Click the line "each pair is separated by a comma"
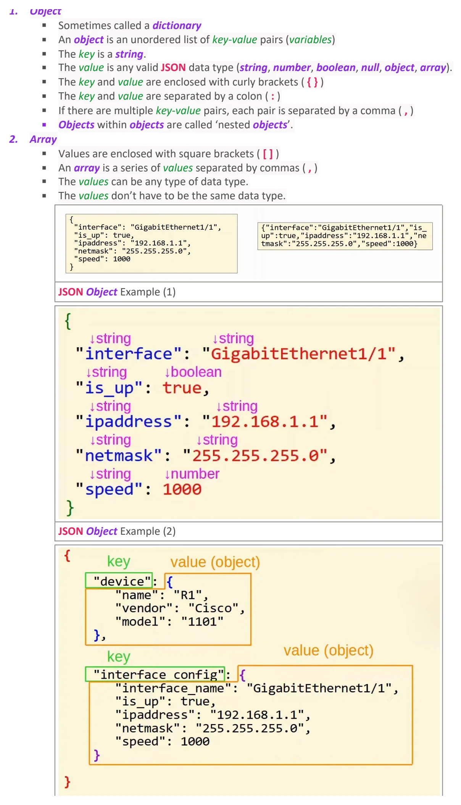 (235, 111)
